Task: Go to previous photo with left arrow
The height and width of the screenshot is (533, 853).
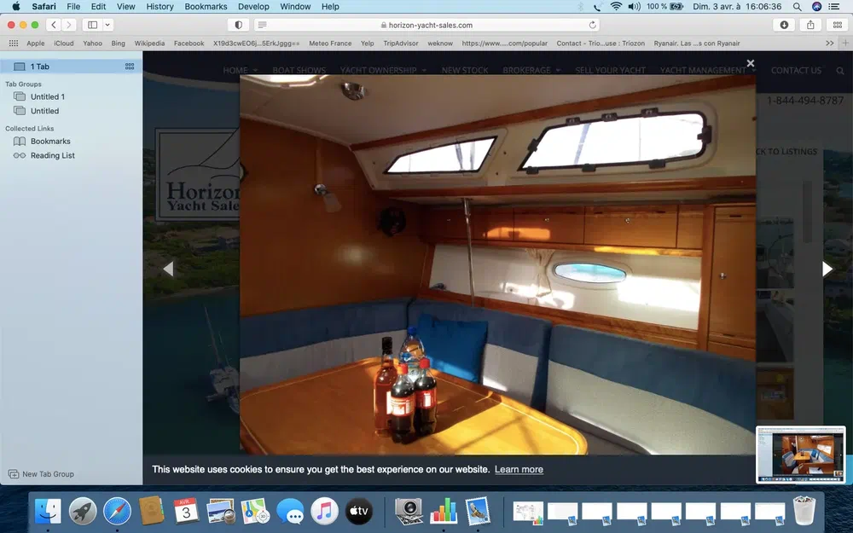Action: click(x=168, y=269)
